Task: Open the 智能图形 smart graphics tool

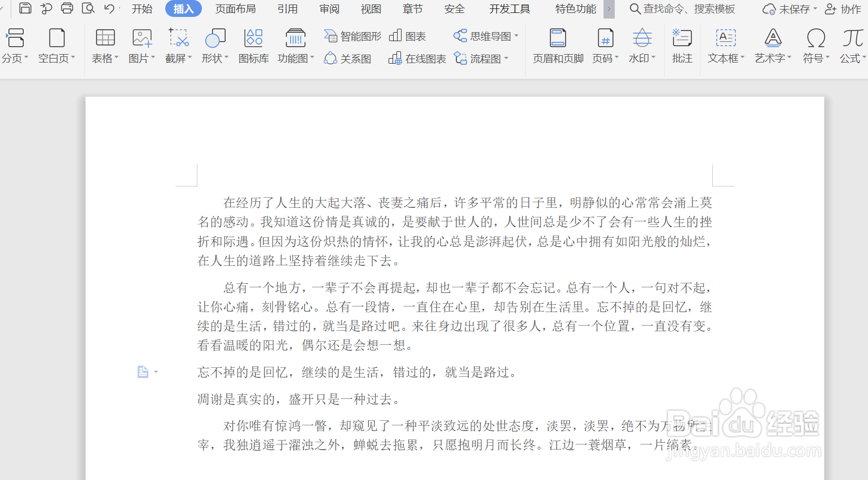Action: [353, 35]
